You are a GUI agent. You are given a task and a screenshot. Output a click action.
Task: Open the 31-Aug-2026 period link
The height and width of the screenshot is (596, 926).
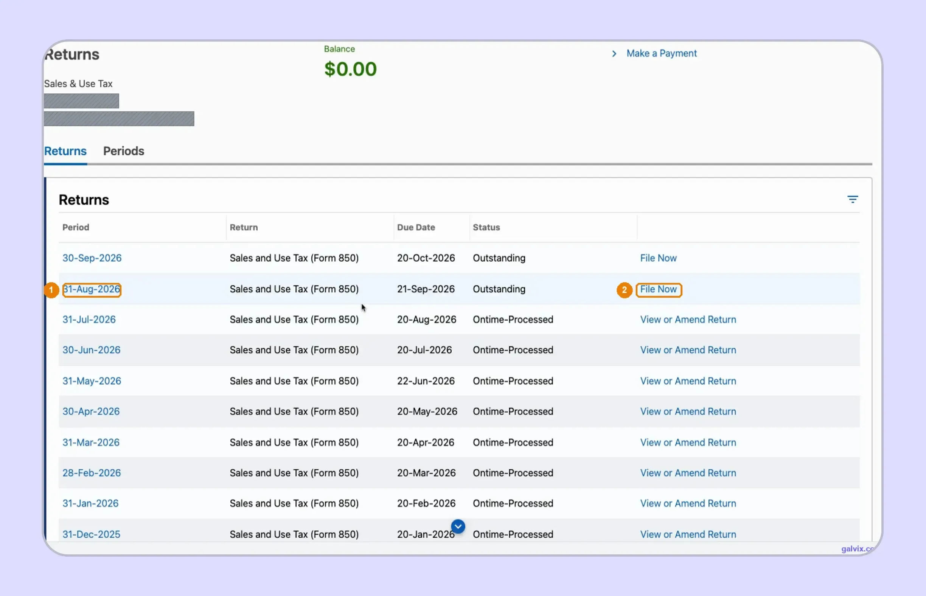coord(92,289)
